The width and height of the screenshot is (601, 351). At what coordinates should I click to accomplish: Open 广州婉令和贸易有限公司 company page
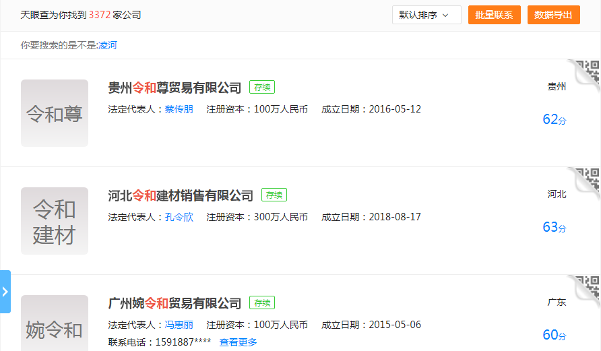click(175, 303)
